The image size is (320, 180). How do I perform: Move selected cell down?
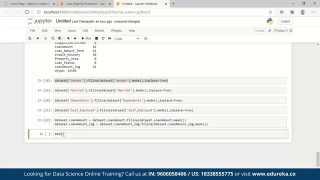[75, 38]
